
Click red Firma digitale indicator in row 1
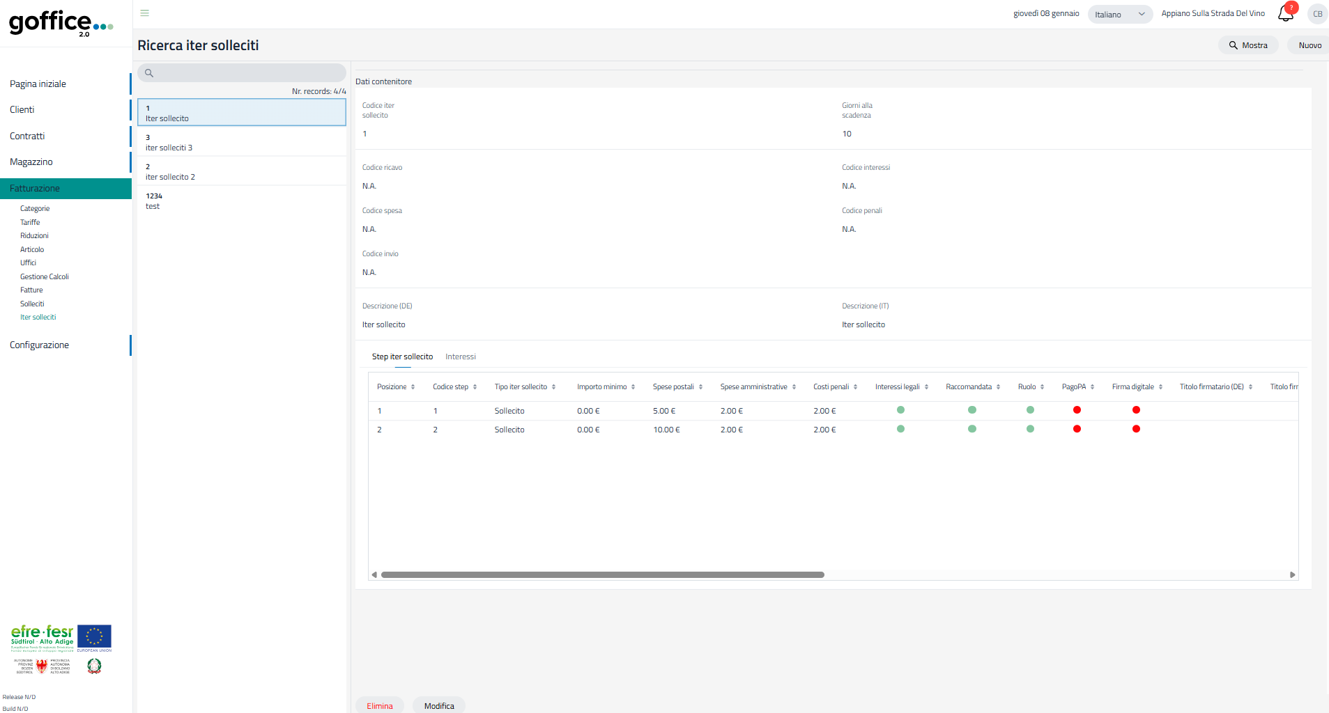point(1136,410)
